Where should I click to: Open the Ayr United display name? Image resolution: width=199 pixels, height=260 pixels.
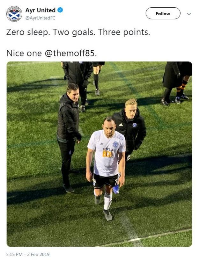click(x=40, y=10)
